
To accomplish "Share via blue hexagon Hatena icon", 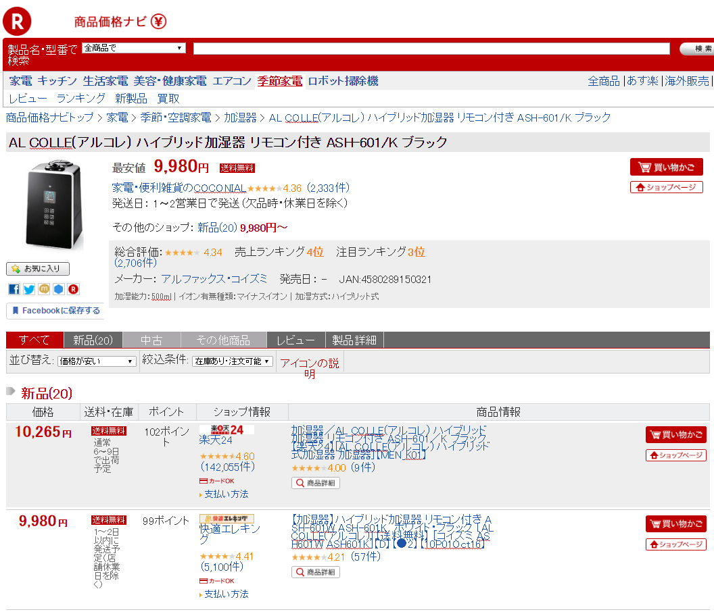I will click(x=59, y=289).
